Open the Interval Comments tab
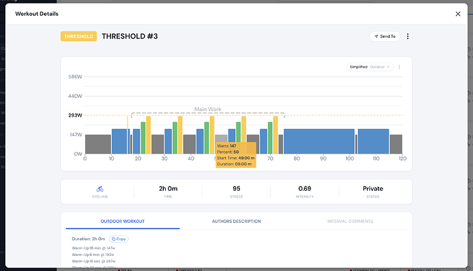Viewport: 473px width, 271px height. point(350,221)
